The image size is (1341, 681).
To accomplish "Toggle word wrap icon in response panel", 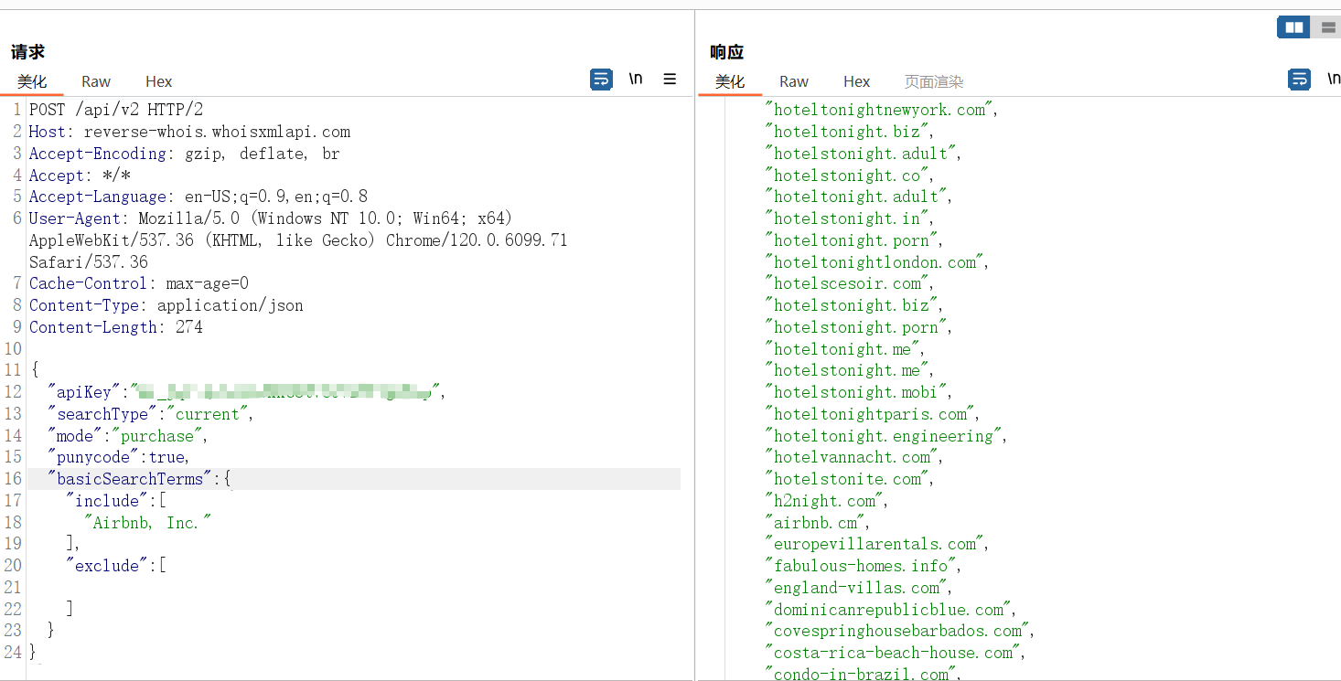I will 1299,80.
